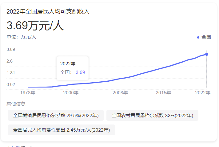Click the 2.6 y-axis label
The height and width of the screenshot is (147, 219).
pyautogui.click(x=10, y=61)
